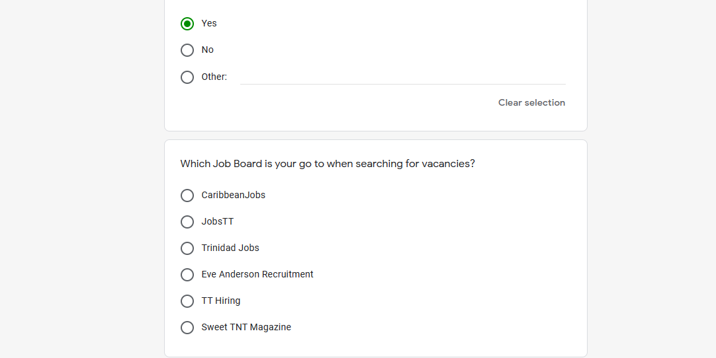Select the Yes radio button
The height and width of the screenshot is (358, 716).
[187, 24]
